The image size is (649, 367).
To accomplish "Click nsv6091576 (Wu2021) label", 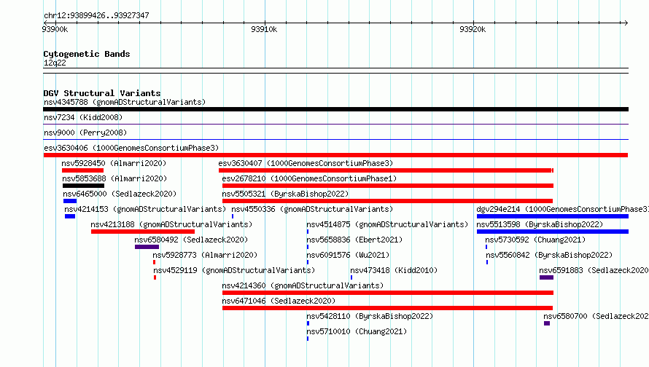I will point(348,255).
